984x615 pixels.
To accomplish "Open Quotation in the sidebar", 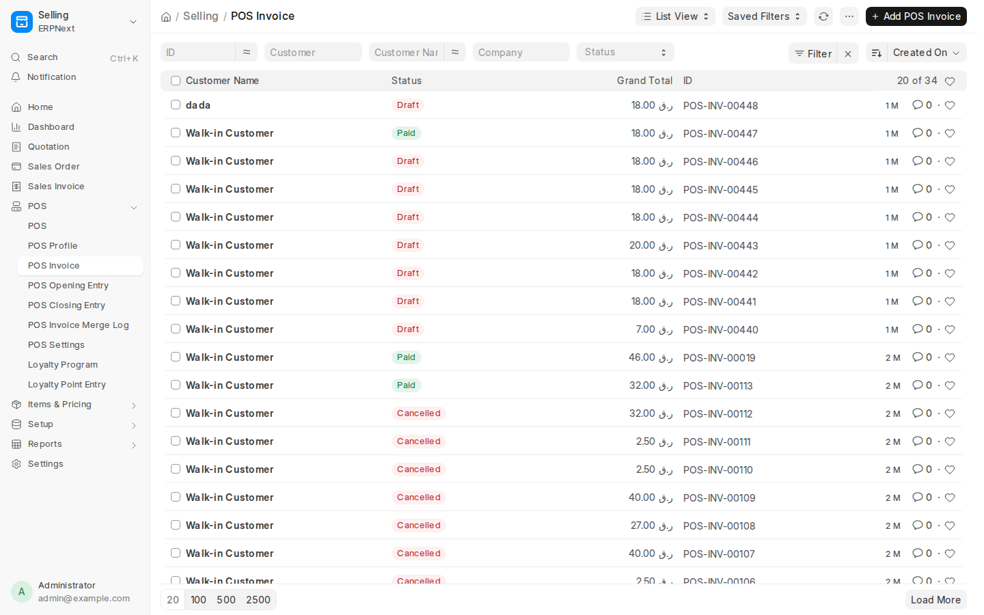I will point(75,147).
